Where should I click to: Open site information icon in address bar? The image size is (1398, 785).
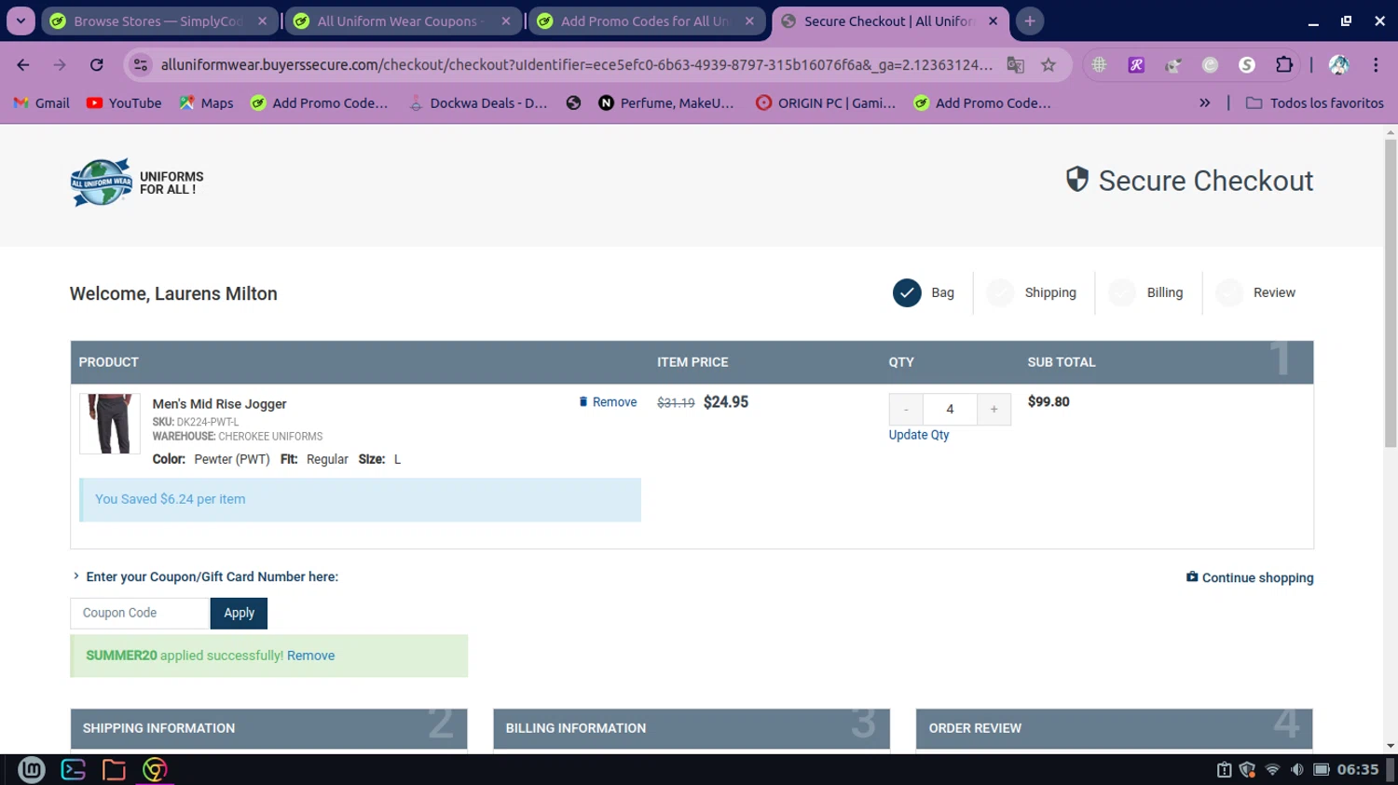click(x=141, y=64)
